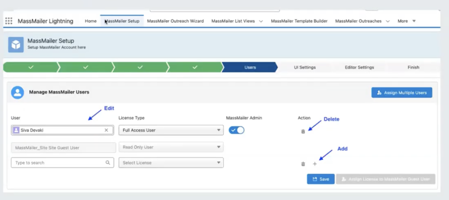449x200 pixels.
Task: Go to the Editor Settings step
Action: point(360,68)
